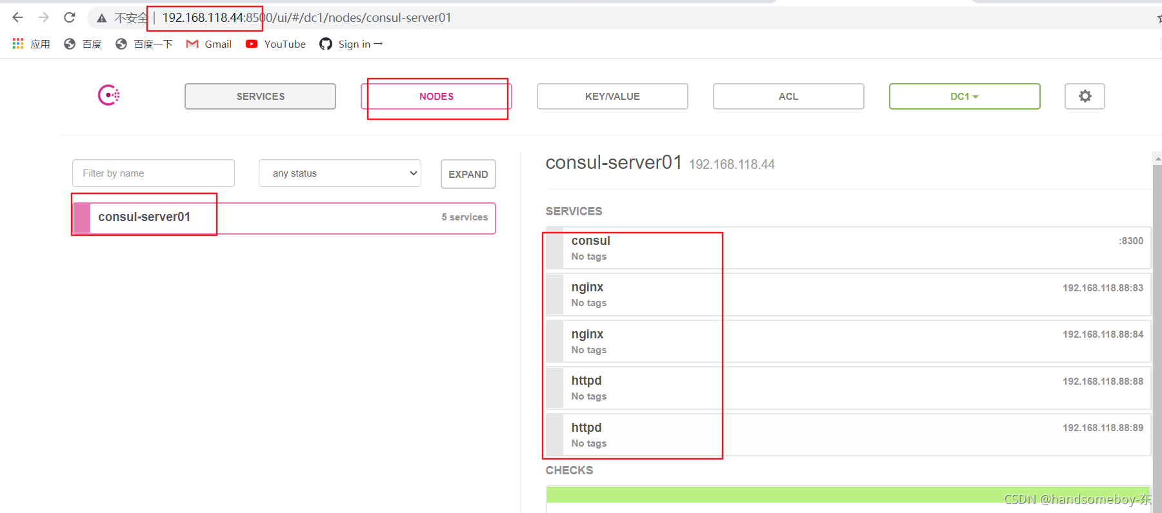Open the consul service on port 8300
This screenshot has height=513, width=1162.
pyautogui.click(x=848, y=248)
